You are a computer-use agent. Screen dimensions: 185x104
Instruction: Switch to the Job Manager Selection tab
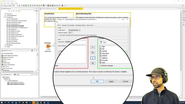(80, 25)
